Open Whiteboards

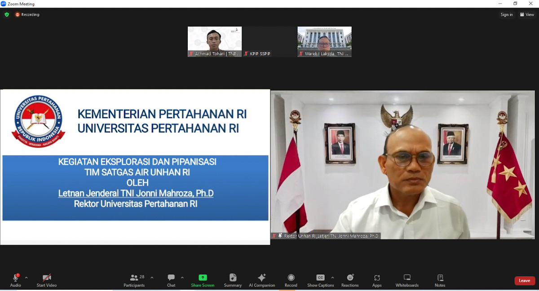click(x=407, y=280)
